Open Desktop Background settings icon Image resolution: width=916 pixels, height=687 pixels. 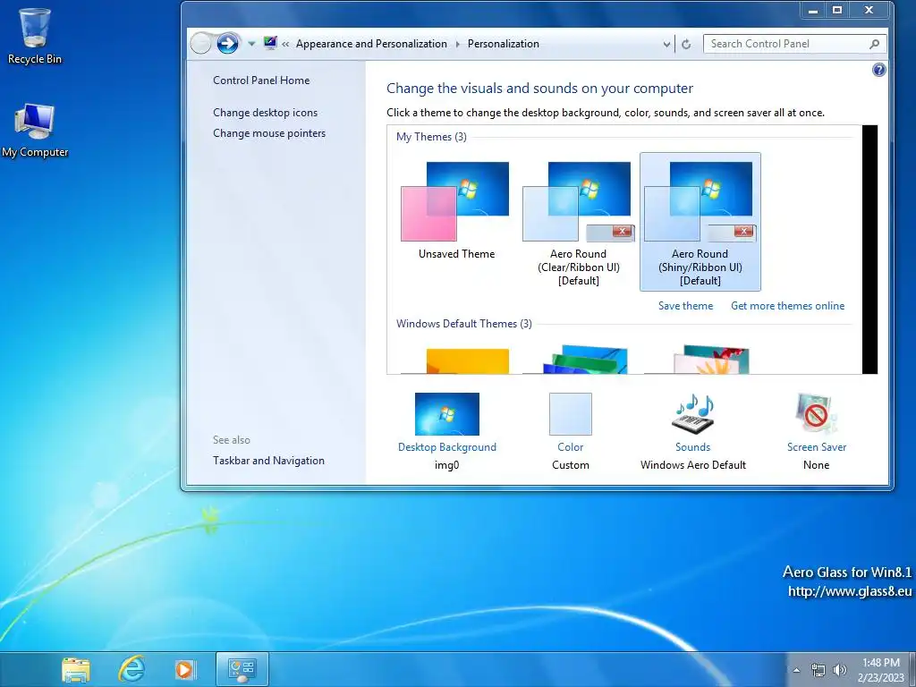447,414
